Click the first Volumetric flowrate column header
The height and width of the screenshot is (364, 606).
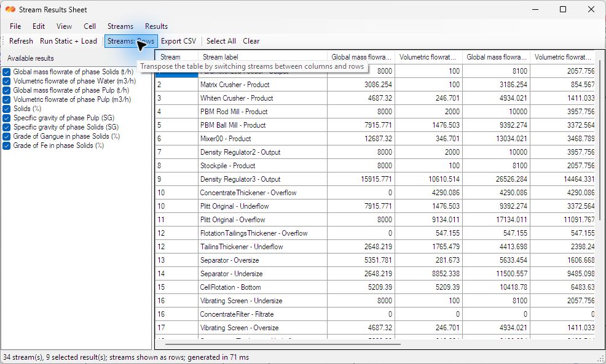click(428, 56)
